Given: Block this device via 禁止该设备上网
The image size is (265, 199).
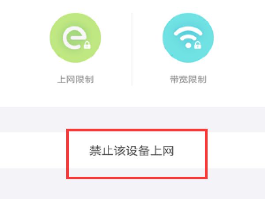Looking at the screenshot, I should tap(132, 150).
